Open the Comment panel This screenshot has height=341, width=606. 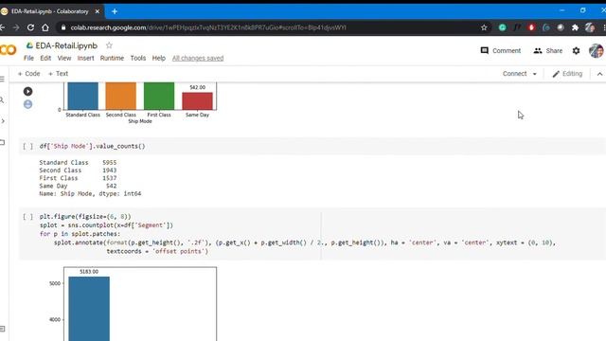point(501,50)
